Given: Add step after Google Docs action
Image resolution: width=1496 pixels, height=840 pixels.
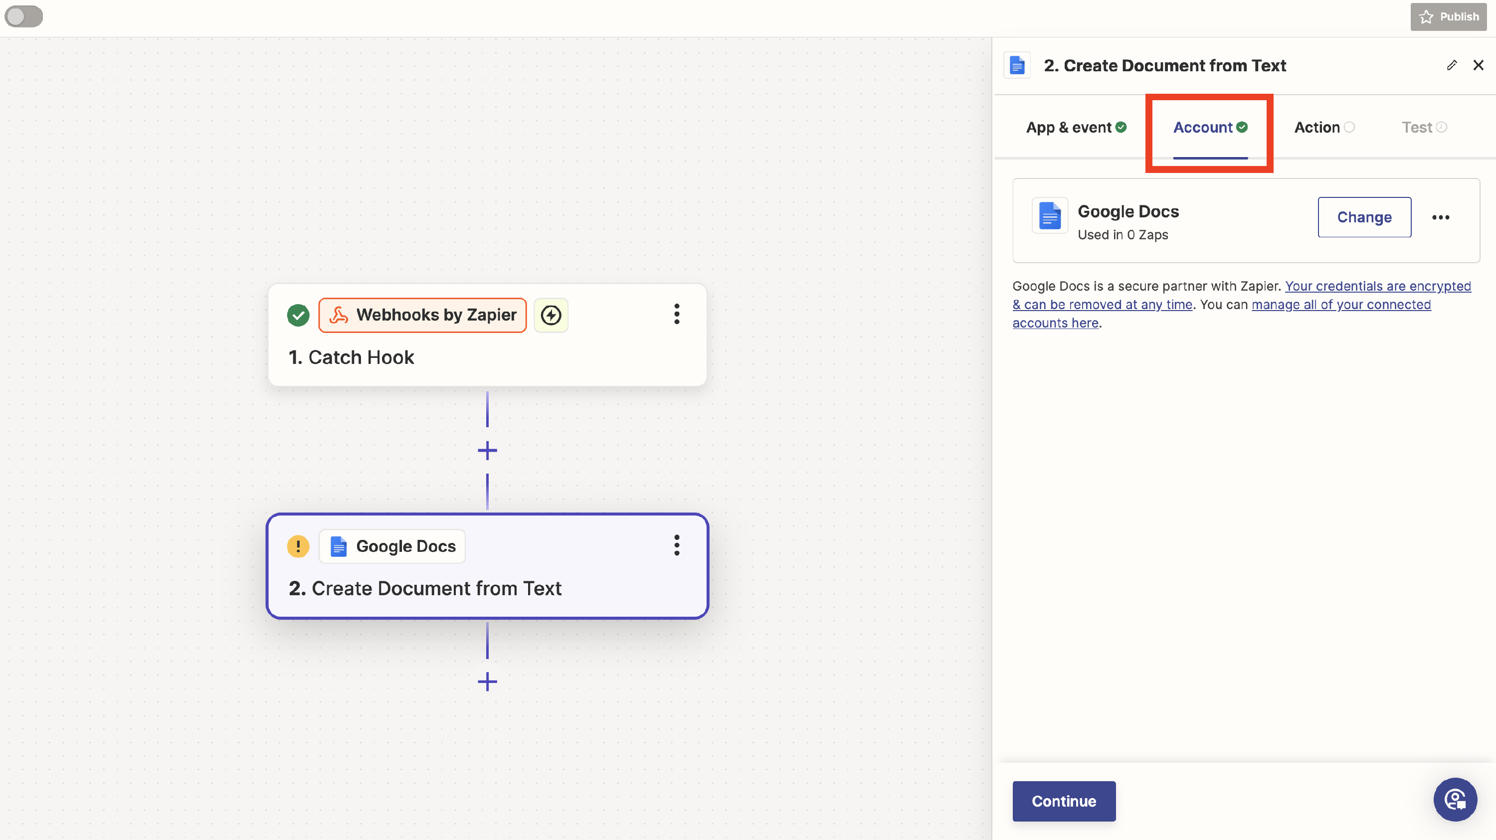Looking at the screenshot, I should [x=487, y=681].
